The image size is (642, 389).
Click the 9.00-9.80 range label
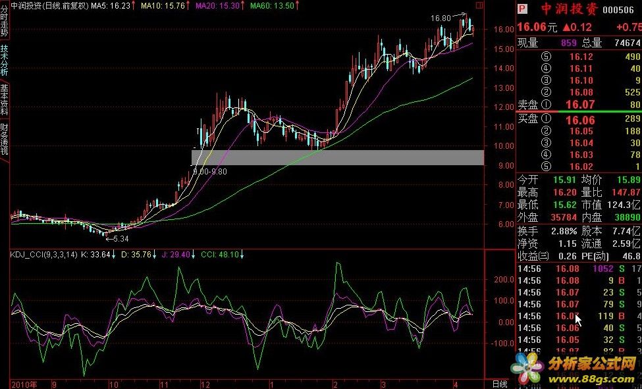point(209,172)
